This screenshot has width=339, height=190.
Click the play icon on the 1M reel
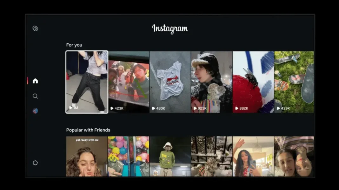tap(70, 107)
